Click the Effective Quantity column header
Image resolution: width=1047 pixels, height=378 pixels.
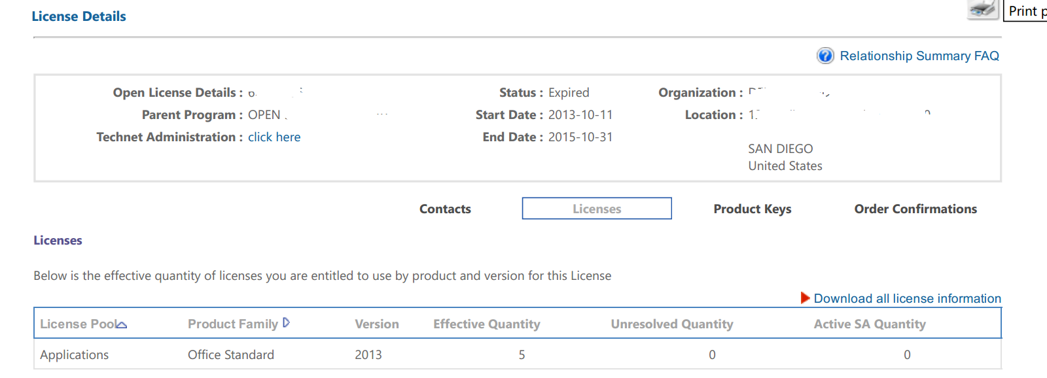tap(487, 324)
